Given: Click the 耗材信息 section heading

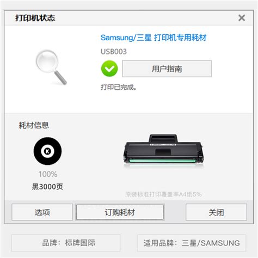Looking at the screenshot, I should click(34, 125).
